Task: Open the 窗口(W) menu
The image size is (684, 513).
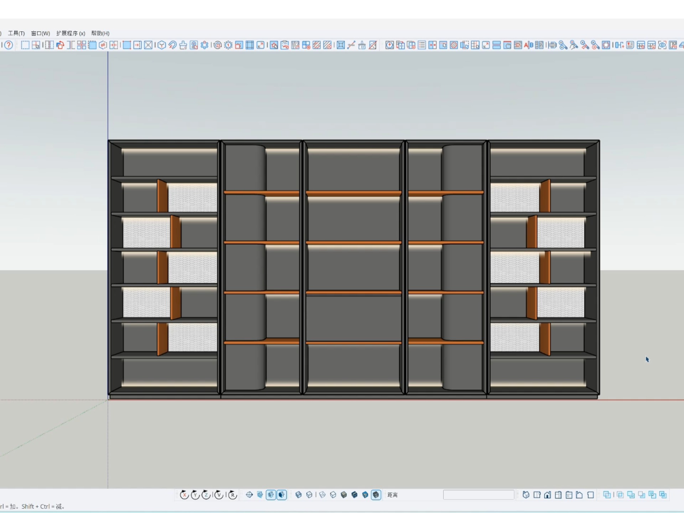Action: pos(40,33)
